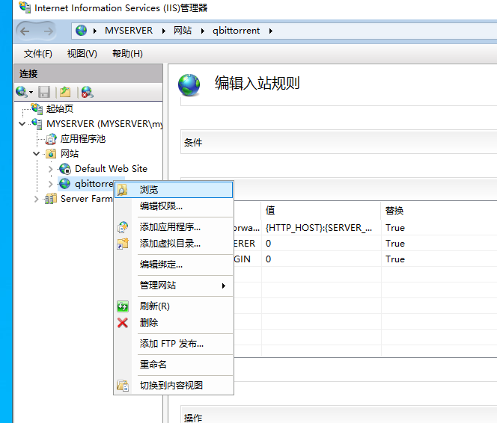Choose 浏览 from the context menu
Image resolution: width=497 pixels, height=423 pixels.
148,190
